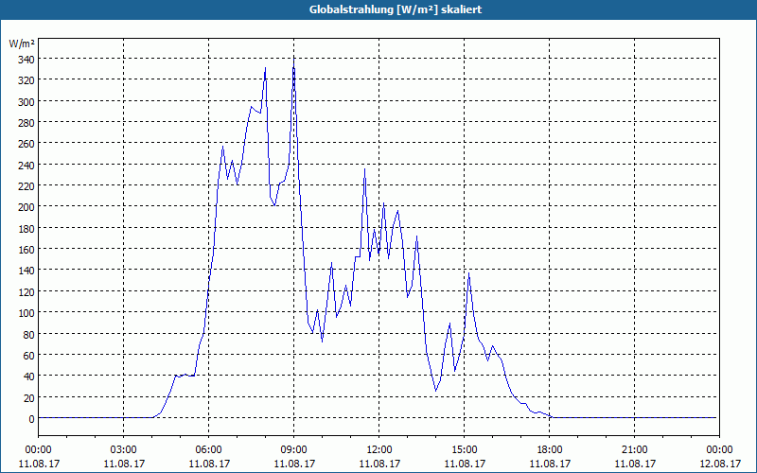The width and height of the screenshot is (757, 473).
Task: Click the 80 y-axis value
Action: pos(28,335)
